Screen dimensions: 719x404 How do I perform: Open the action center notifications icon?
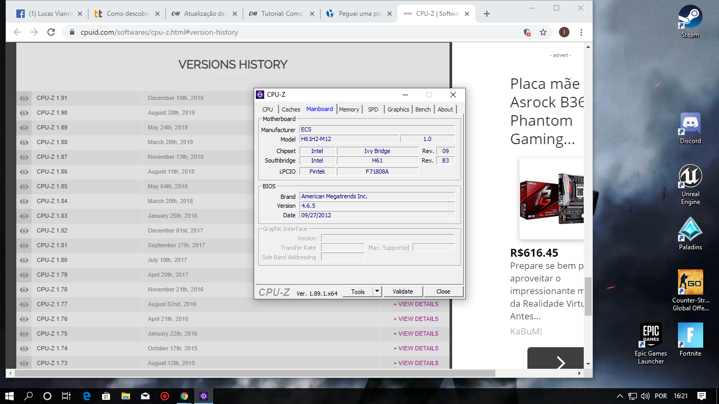tap(701, 396)
